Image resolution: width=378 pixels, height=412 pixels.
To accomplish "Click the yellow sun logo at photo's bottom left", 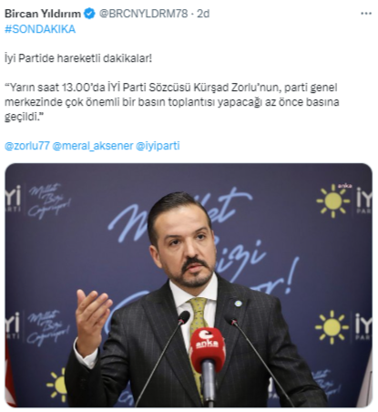I will (x=56, y=385).
